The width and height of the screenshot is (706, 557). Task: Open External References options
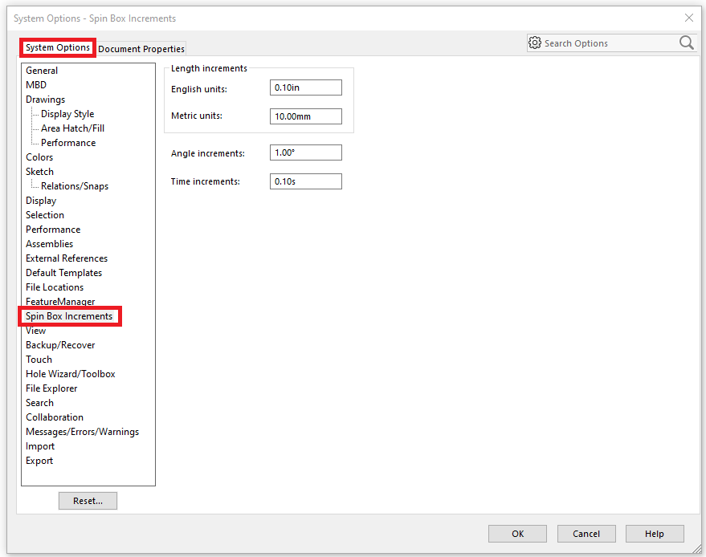click(67, 258)
